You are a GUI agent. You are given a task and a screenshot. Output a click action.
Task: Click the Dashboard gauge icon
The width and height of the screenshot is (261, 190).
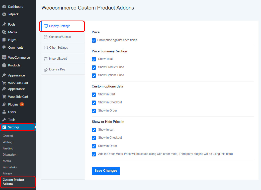point(4,7)
